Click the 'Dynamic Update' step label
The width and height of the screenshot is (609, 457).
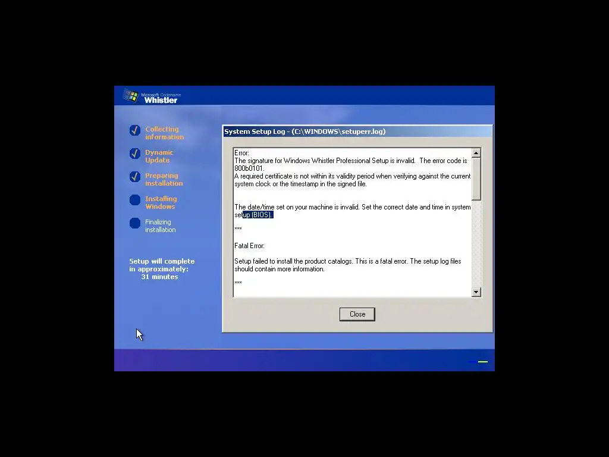click(x=159, y=156)
